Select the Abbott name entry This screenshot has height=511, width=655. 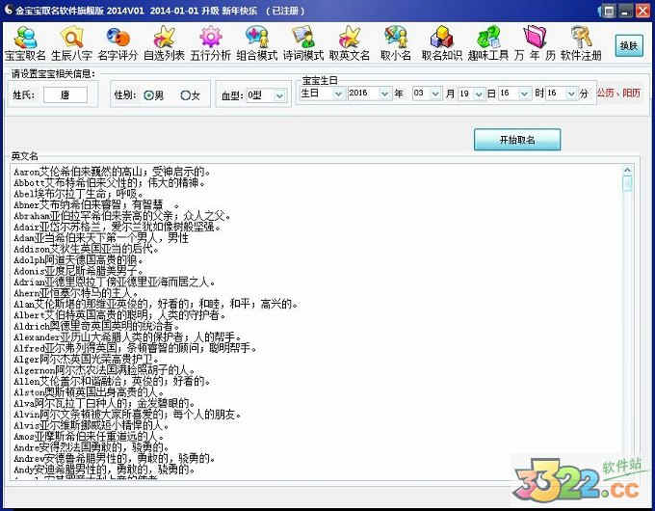point(109,183)
